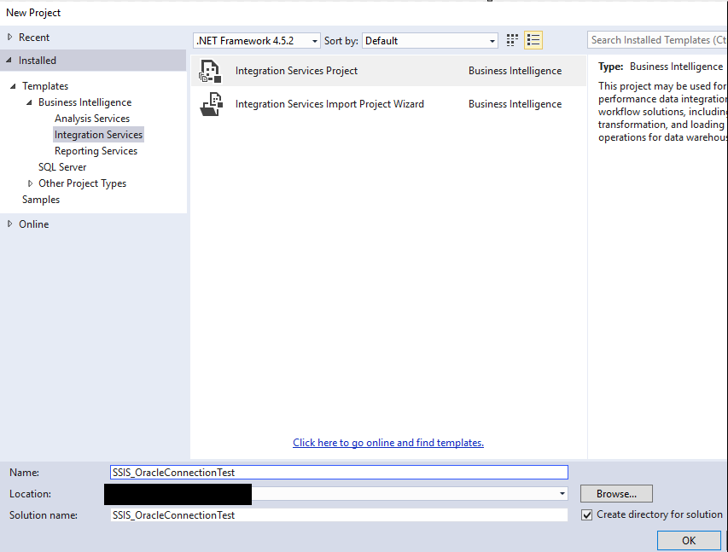Click here to go online and find templates
Image resolution: width=728 pixels, height=552 pixels.
[387, 442]
